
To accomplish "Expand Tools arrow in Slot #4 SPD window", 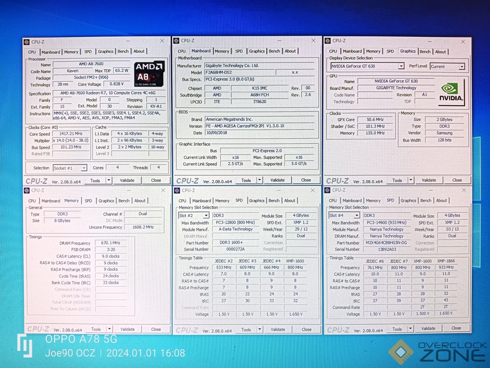I will coord(411,328).
